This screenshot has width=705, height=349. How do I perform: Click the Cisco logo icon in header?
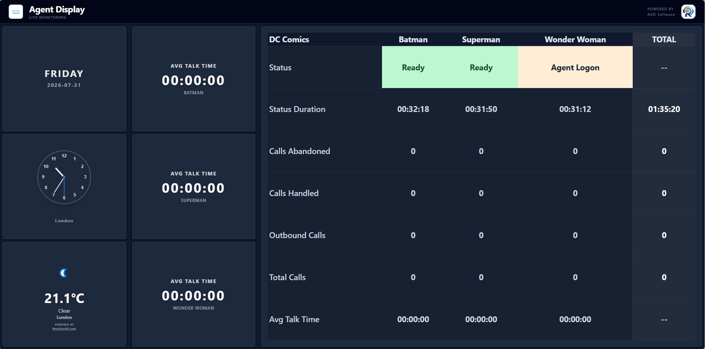pyautogui.click(x=16, y=12)
